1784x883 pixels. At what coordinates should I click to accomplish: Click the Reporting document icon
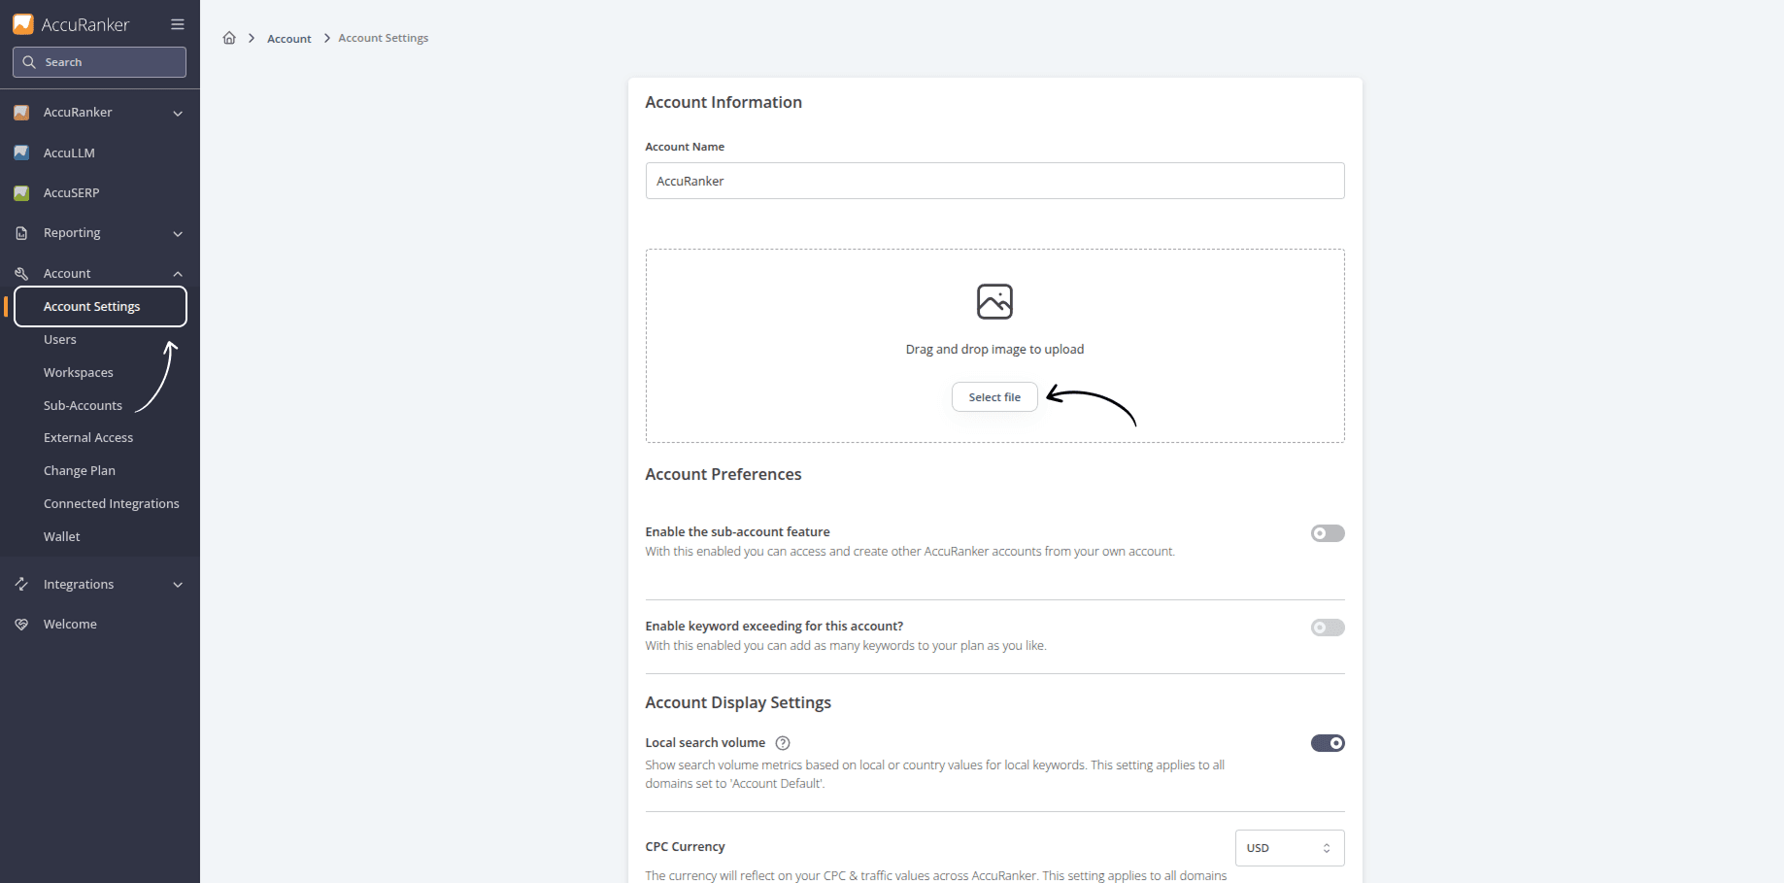pyautogui.click(x=21, y=233)
